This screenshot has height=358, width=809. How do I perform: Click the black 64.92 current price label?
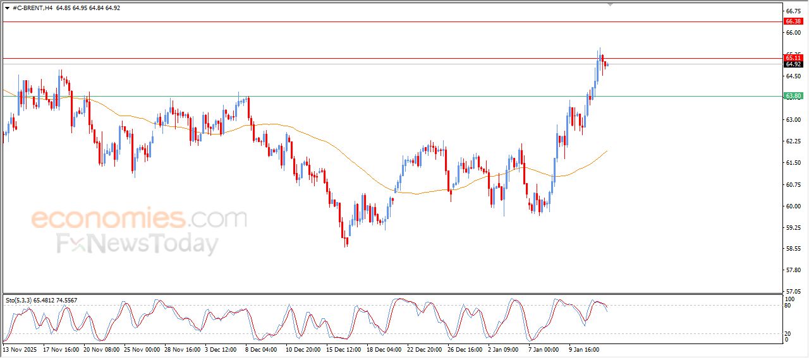pos(793,64)
